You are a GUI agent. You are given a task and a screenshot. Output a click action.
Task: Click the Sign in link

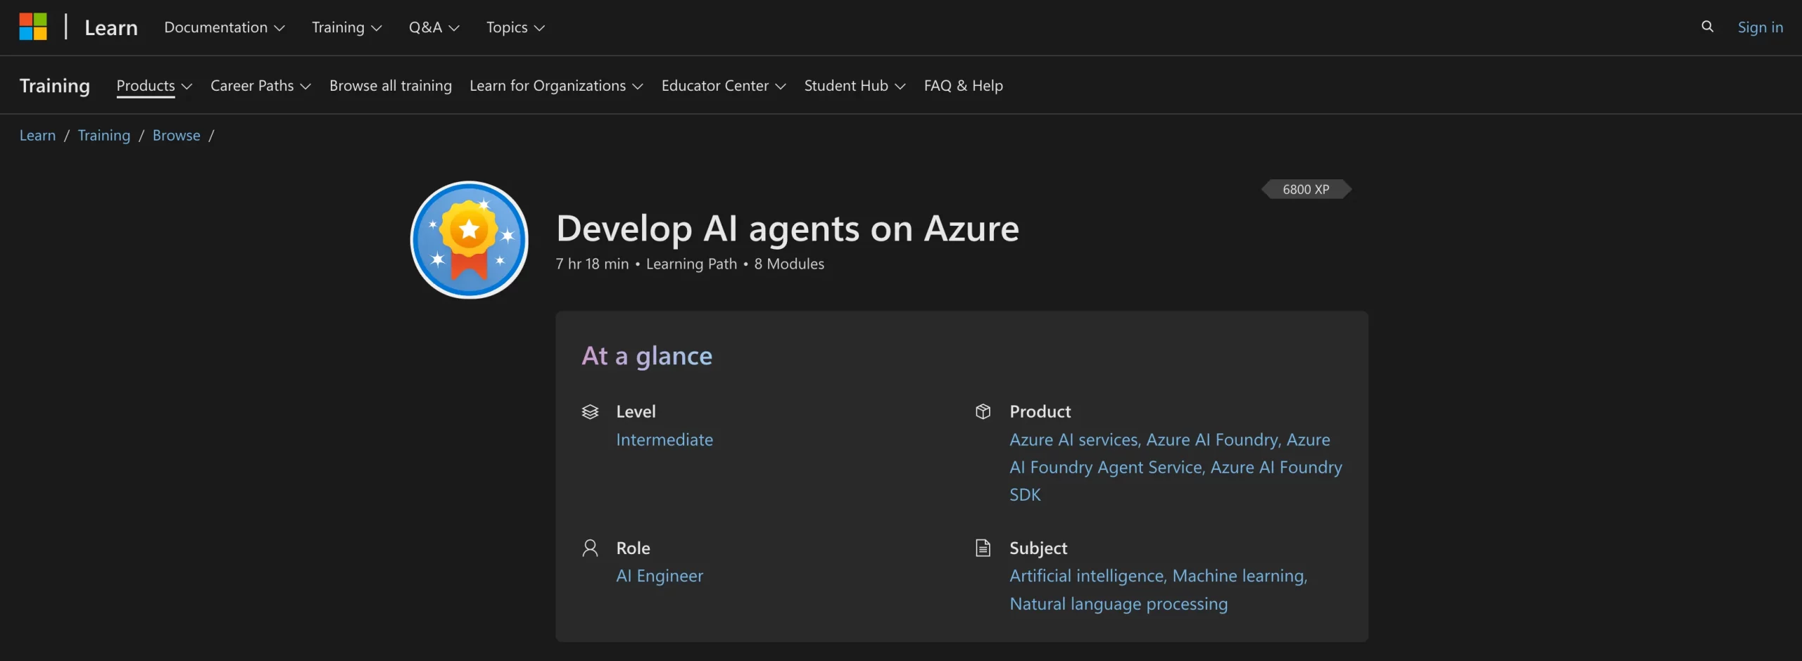1760,27
